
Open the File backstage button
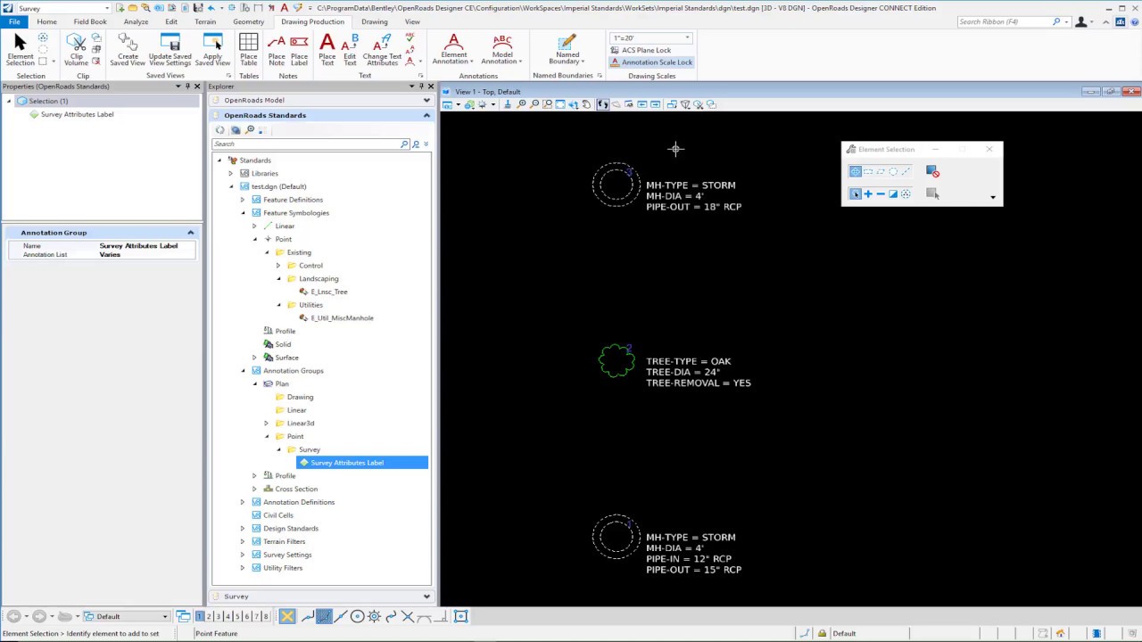14,21
